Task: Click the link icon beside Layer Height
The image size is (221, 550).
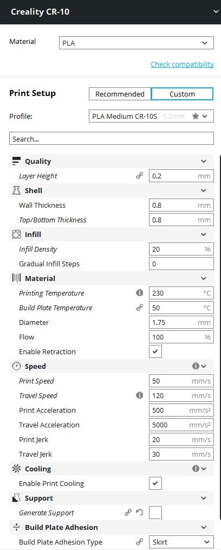Action: (x=139, y=176)
